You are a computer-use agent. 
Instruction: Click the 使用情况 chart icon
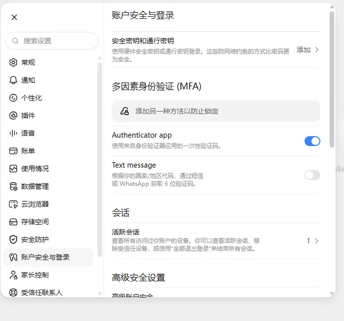pos(13,169)
